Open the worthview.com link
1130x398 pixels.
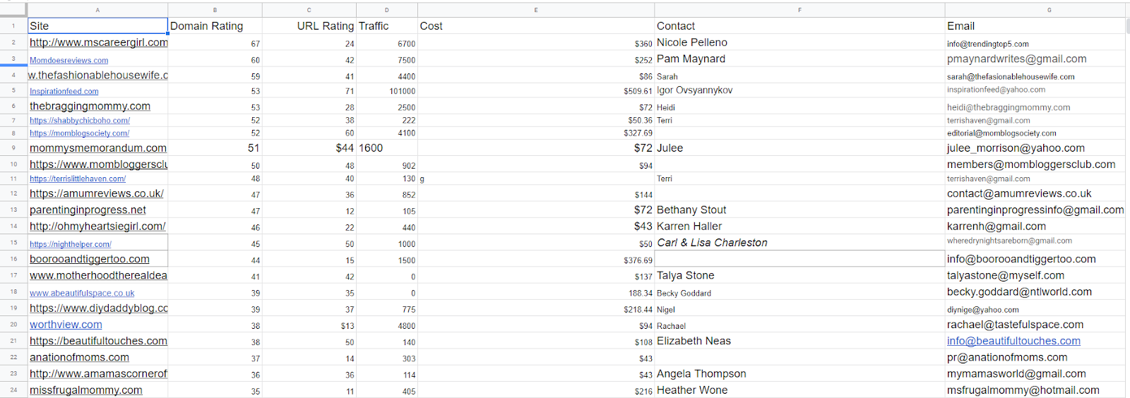[66, 325]
